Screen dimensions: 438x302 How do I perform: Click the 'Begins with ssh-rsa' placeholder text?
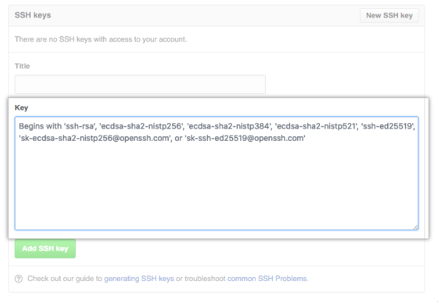pos(58,127)
